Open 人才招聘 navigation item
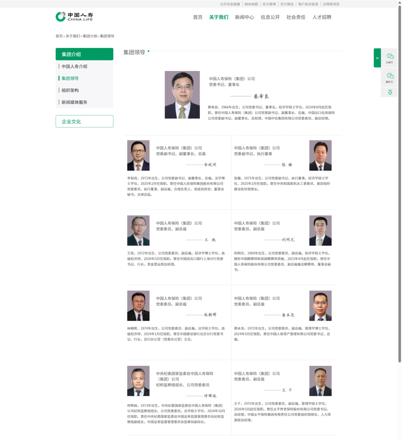This screenshot has height=441, width=402. pos(322,17)
